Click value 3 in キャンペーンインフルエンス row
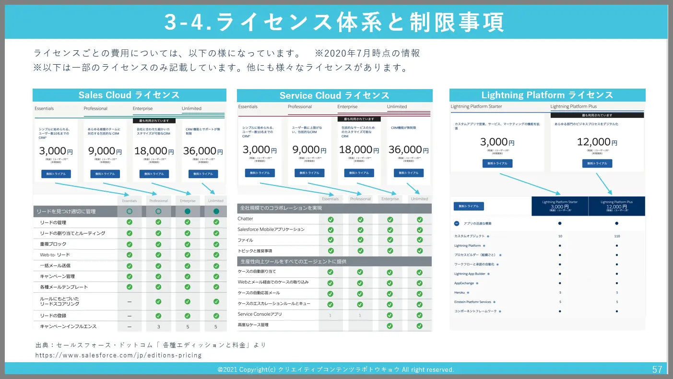The height and width of the screenshot is (379, 673). 158,327
